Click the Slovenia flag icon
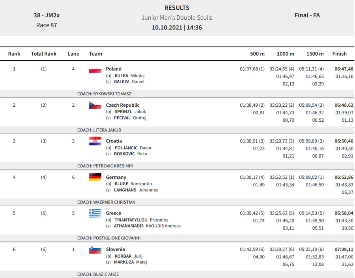The image size is (355, 278). (95, 249)
